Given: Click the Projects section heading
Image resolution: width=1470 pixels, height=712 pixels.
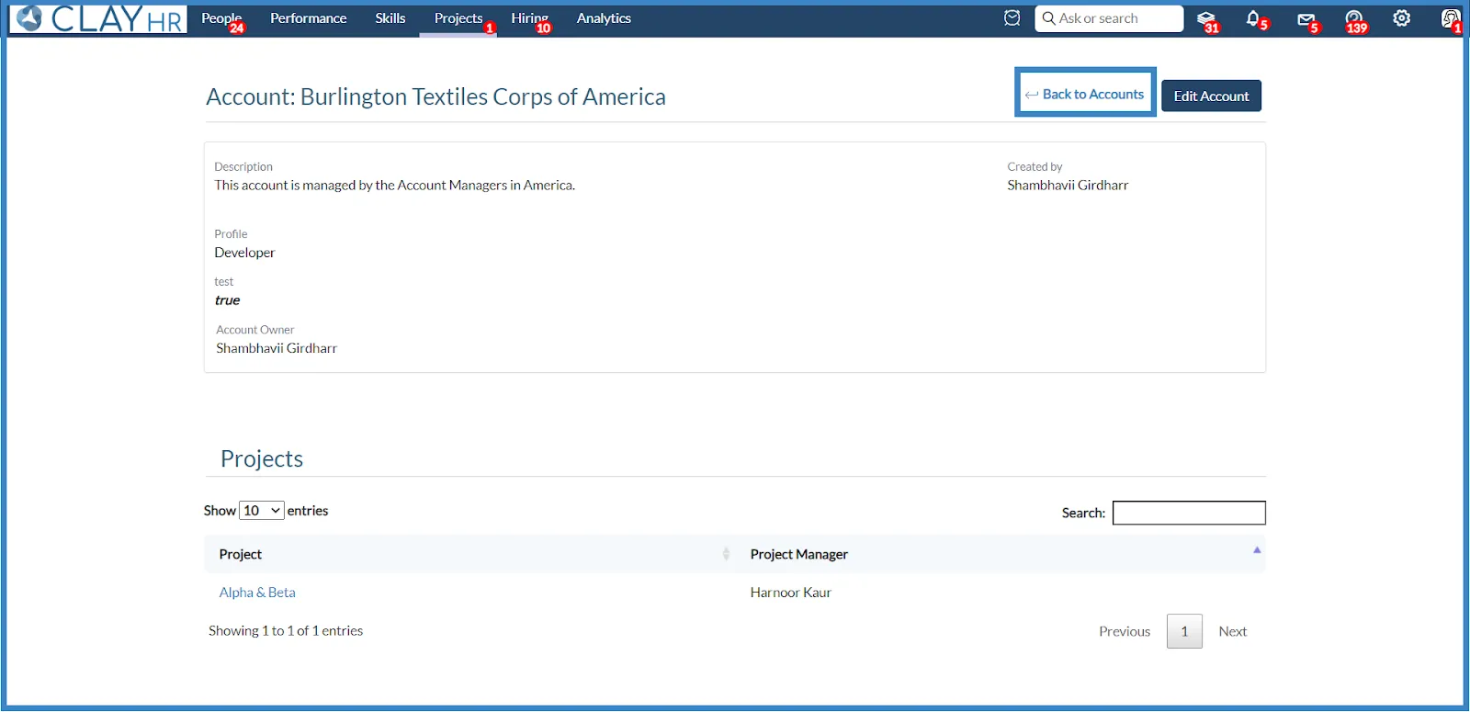Looking at the screenshot, I should [x=262, y=458].
